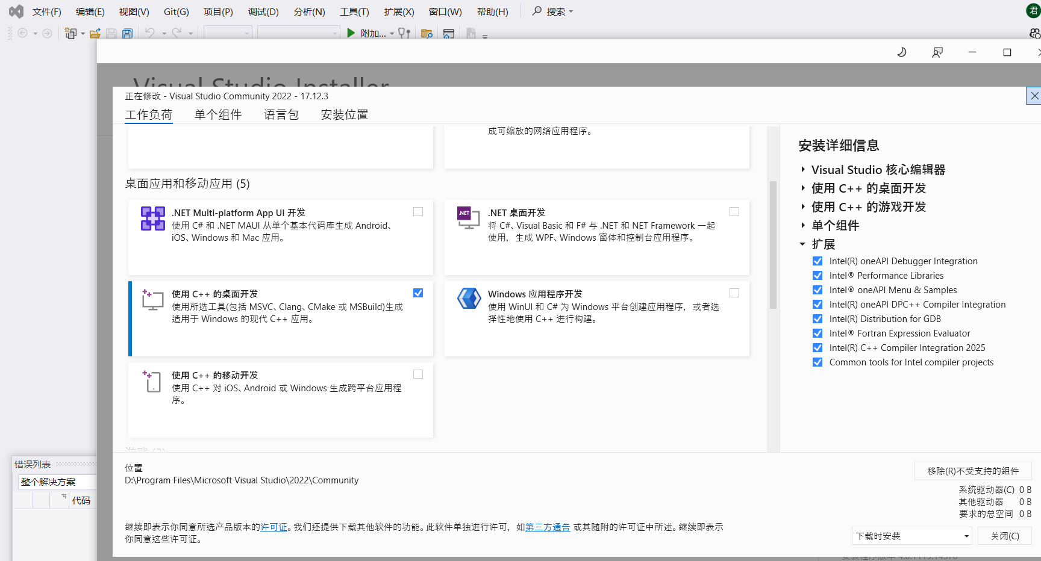This screenshot has width=1041, height=561.
Task: Open the 下载时安装 dropdown
Action: pos(912,536)
